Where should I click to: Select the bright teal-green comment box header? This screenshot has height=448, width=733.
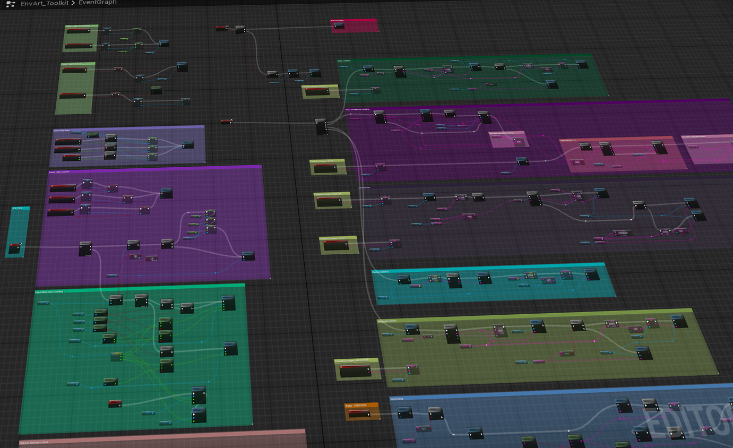pos(140,287)
